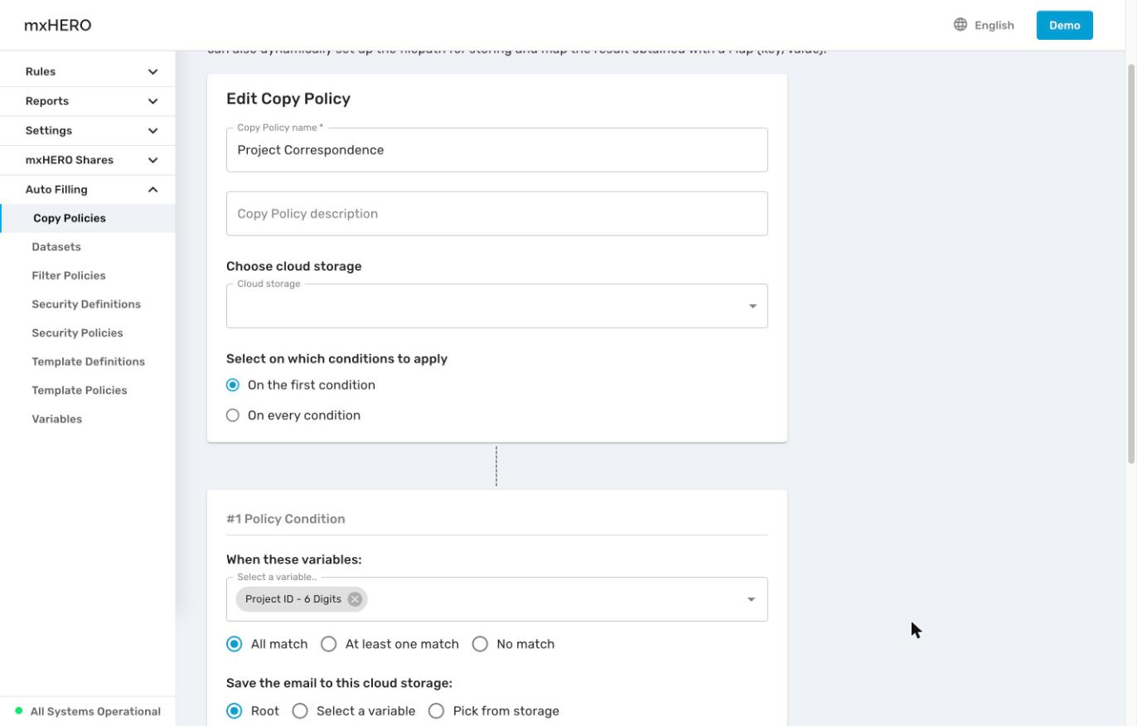Select Root storage location radio
This screenshot has width=1137, height=726.
point(235,711)
